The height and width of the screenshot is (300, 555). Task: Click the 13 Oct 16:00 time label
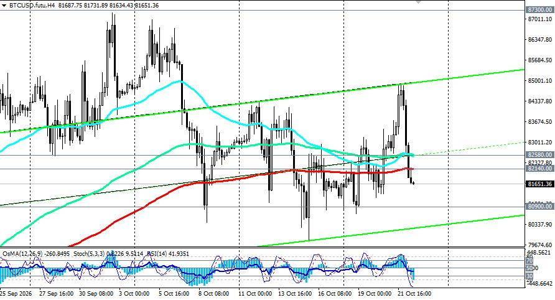coord(295,294)
